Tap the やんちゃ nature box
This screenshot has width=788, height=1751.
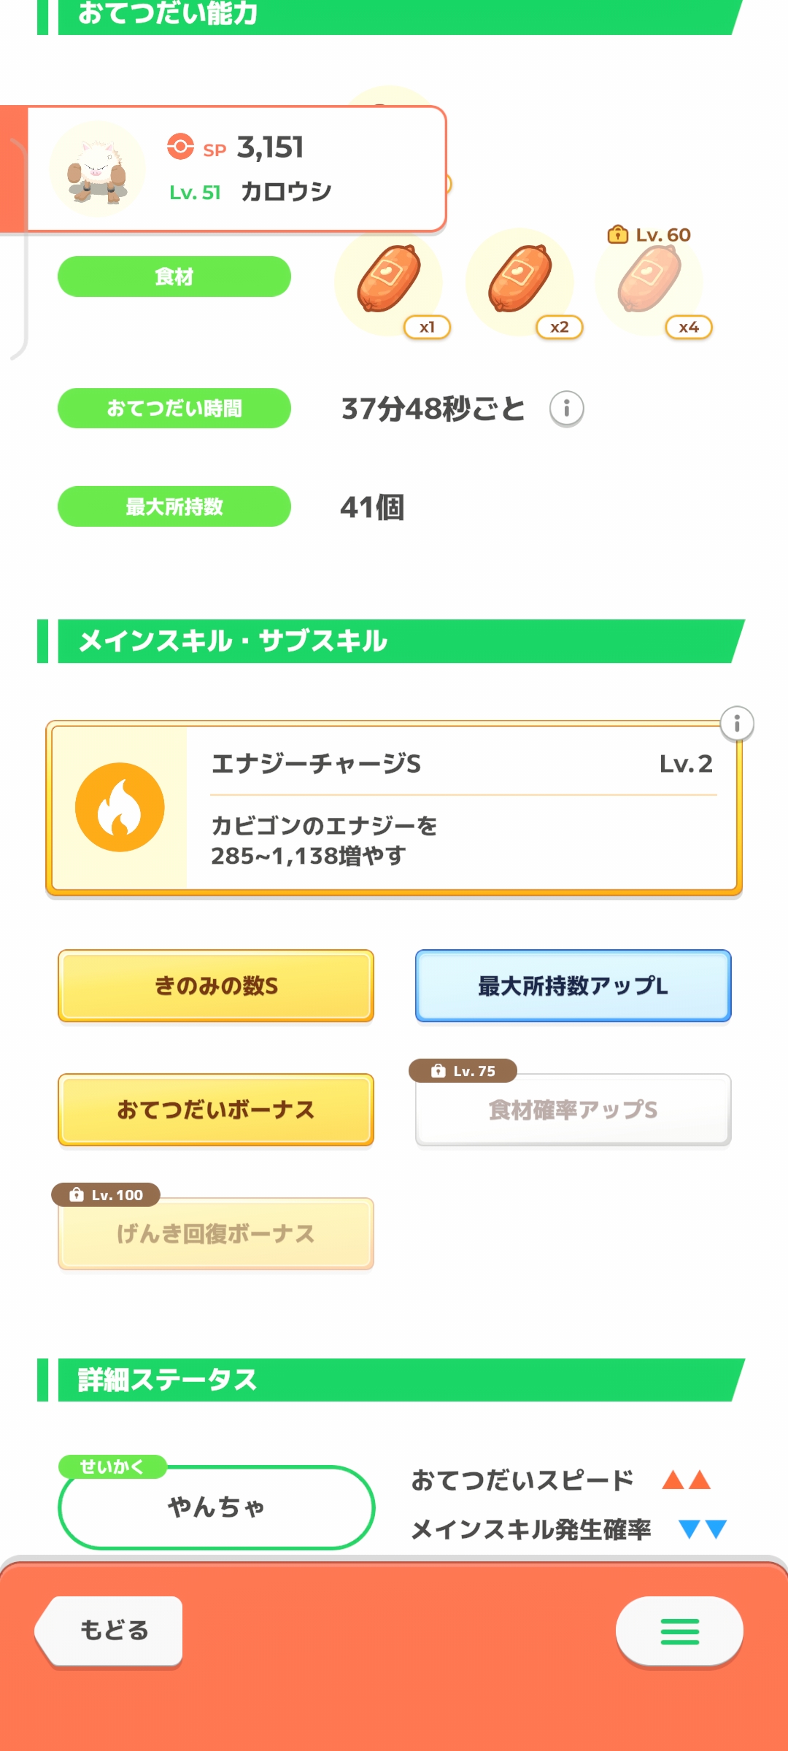click(216, 1507)
